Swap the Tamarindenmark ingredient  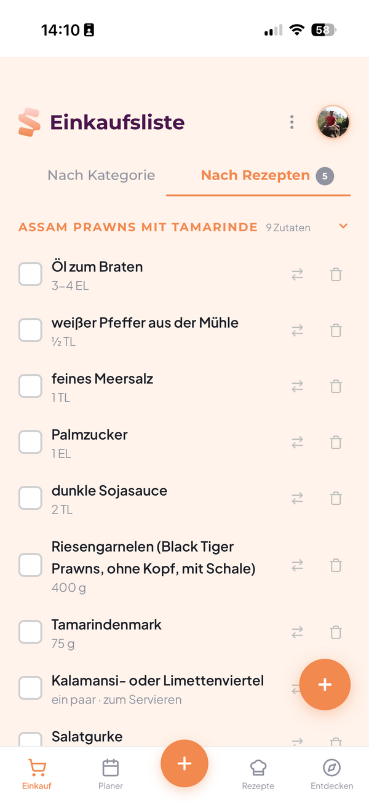297,632
